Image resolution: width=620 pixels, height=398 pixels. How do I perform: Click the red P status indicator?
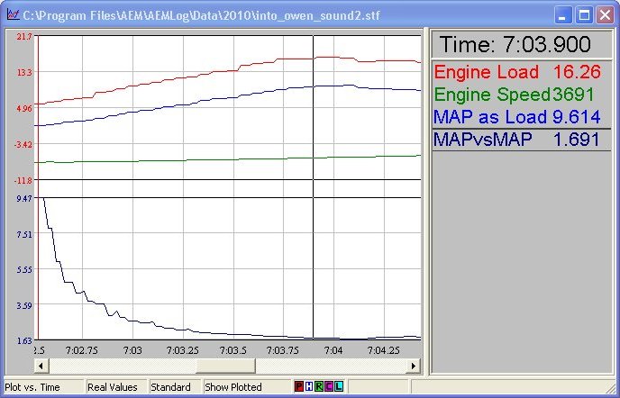point(299,386)
